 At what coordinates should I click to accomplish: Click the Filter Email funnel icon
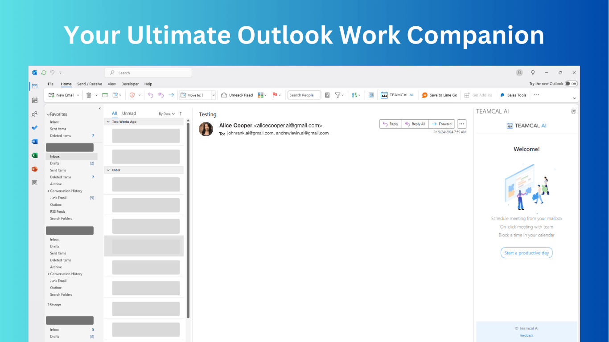coord(338,95)
